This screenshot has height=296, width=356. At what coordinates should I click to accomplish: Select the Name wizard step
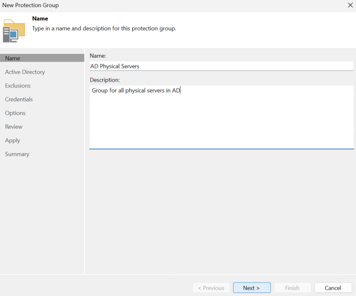42,58
